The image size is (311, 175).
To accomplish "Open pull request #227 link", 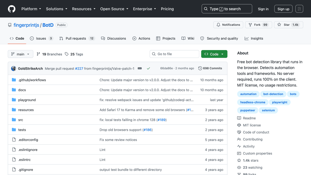I will (x=79, y=68).
